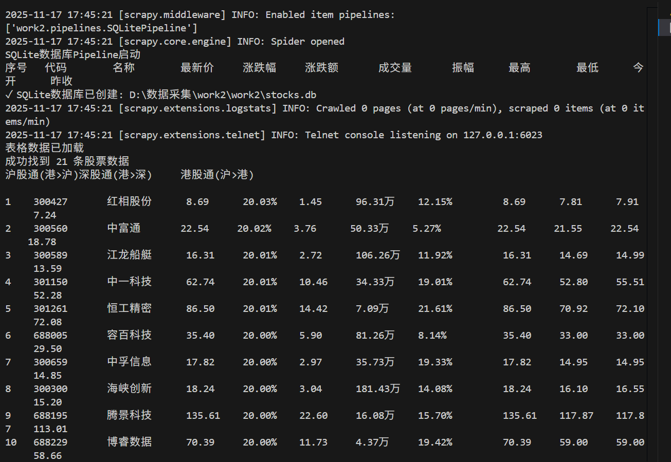The width and height of the screenshot is (671, 462).
Task: Select stock name 中富通
Action: tap(123, 228)
